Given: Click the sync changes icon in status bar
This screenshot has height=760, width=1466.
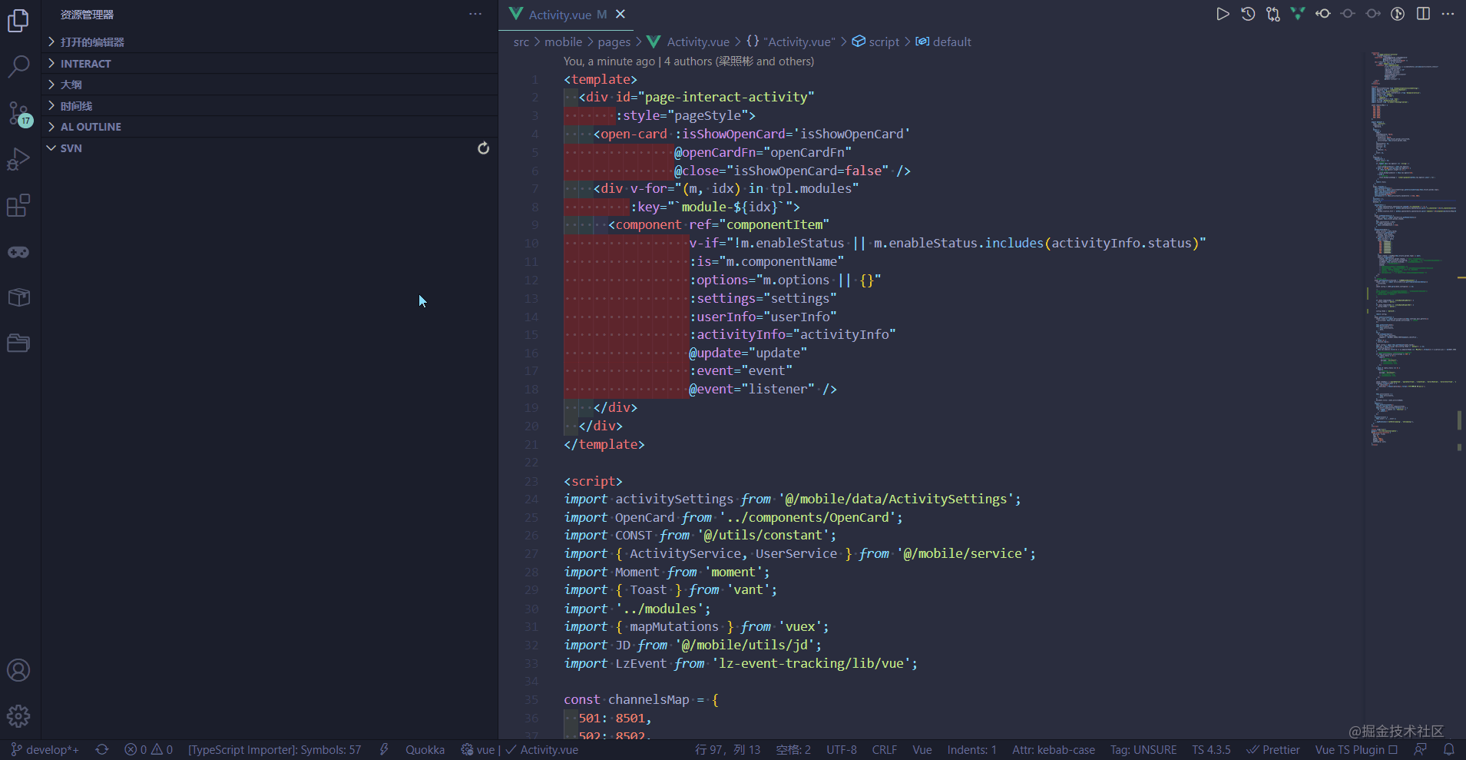Looking at the screenshot, I should [102, 749].
